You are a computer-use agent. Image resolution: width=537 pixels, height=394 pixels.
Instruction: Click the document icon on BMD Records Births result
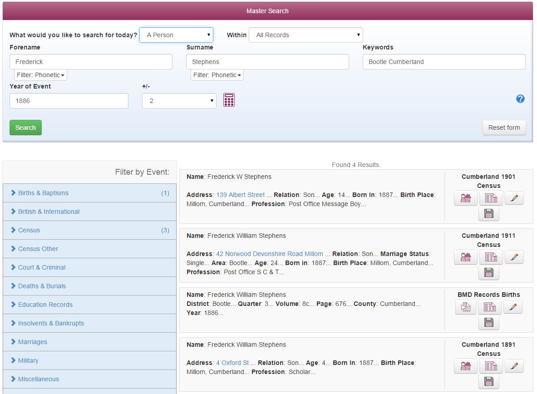(x=466, y=307)
